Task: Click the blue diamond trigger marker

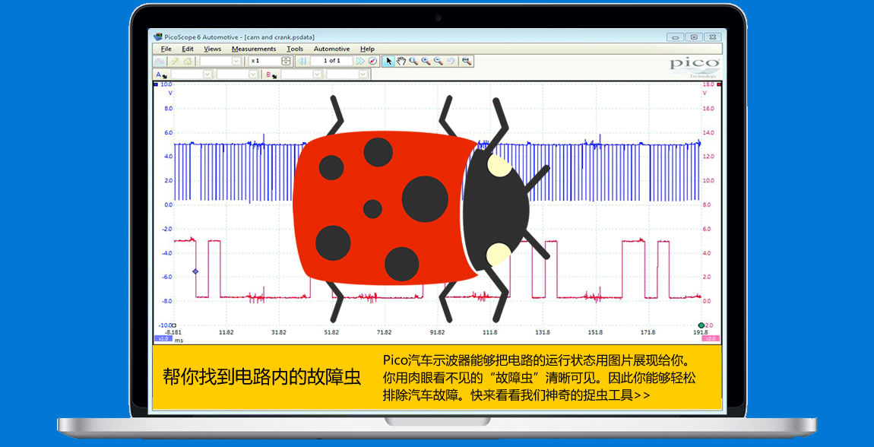Action: 195,271
